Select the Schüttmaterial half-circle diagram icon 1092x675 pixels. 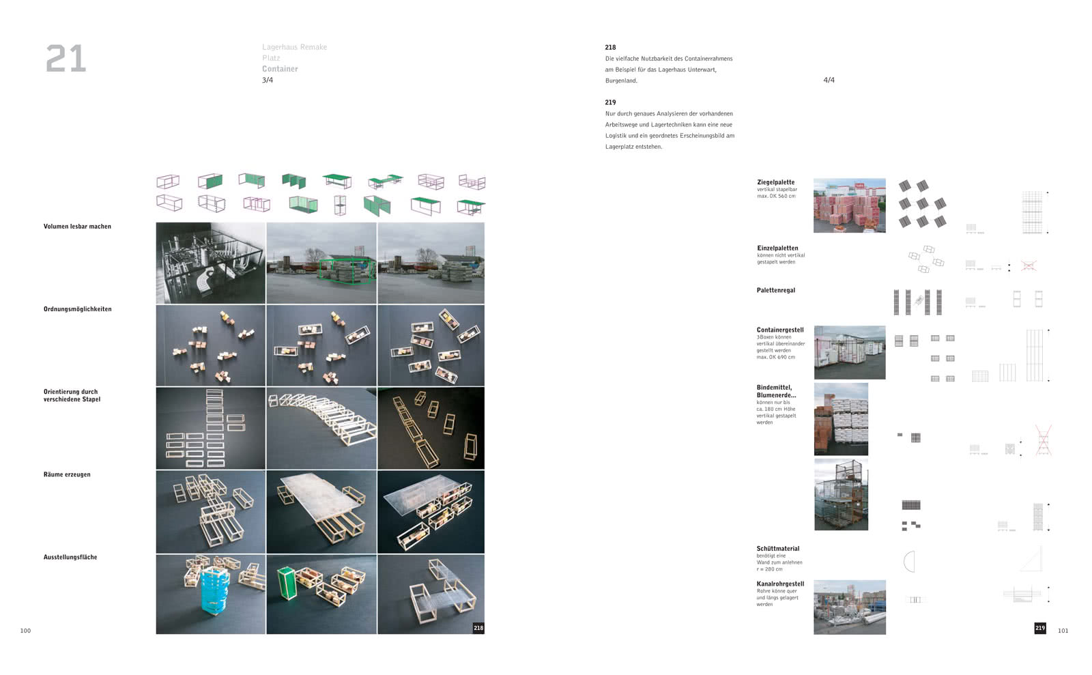click(908, 563)
